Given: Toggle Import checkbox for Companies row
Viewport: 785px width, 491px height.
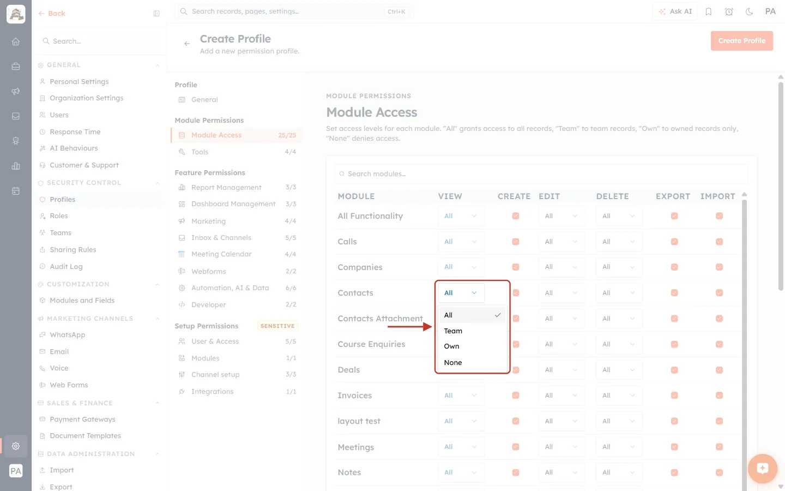Looking at the screenshot, I should [x=719, y=267].
